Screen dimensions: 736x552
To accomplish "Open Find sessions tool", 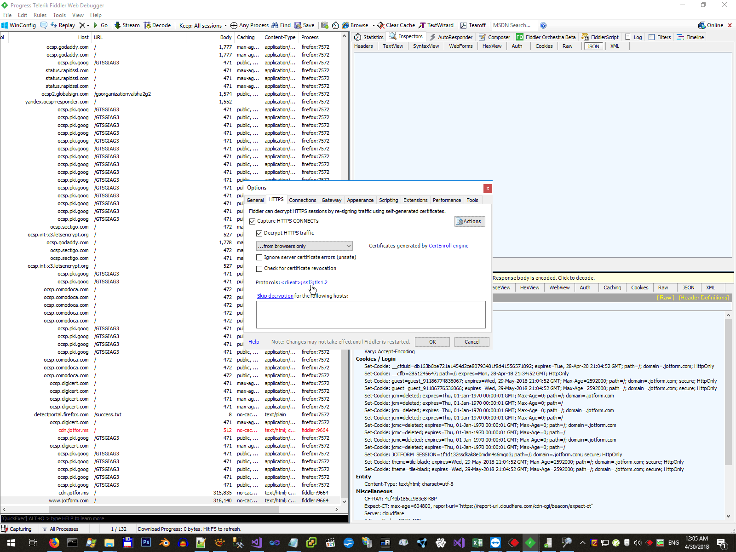I will [281, 25].
